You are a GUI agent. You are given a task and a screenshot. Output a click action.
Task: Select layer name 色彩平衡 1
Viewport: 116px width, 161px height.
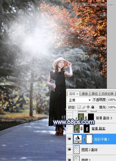[102, 139]
